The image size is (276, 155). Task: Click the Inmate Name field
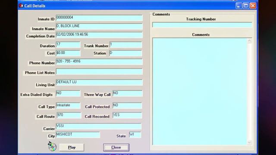pyautogui.click(x=99, y=26)
